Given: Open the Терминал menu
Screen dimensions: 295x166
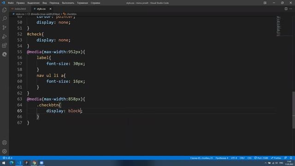Looking at the screenshot, I should coord(83,3).
